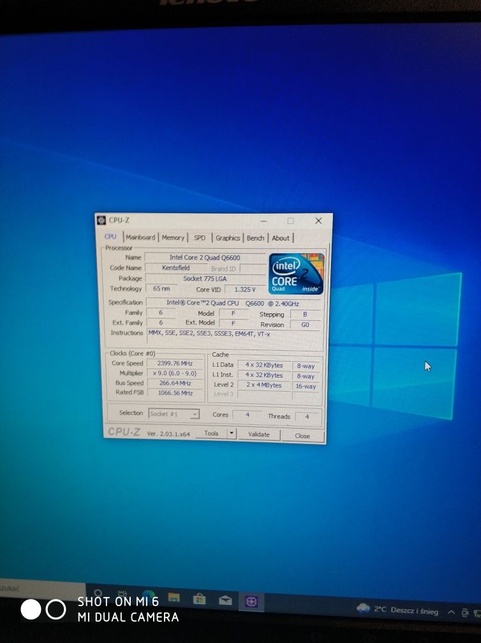
Task: Click the technology value '65 nm'
Action: pyautogui.click(x=161, y=288)
